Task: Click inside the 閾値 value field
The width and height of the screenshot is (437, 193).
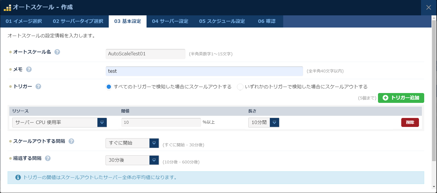Action: tap(161, 122)
